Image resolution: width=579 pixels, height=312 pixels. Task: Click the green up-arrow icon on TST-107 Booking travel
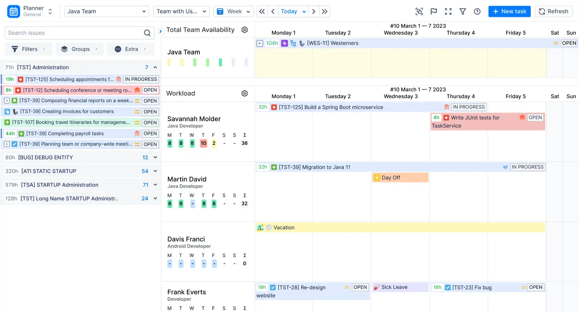pyautogui.click(x=7, y=122)
